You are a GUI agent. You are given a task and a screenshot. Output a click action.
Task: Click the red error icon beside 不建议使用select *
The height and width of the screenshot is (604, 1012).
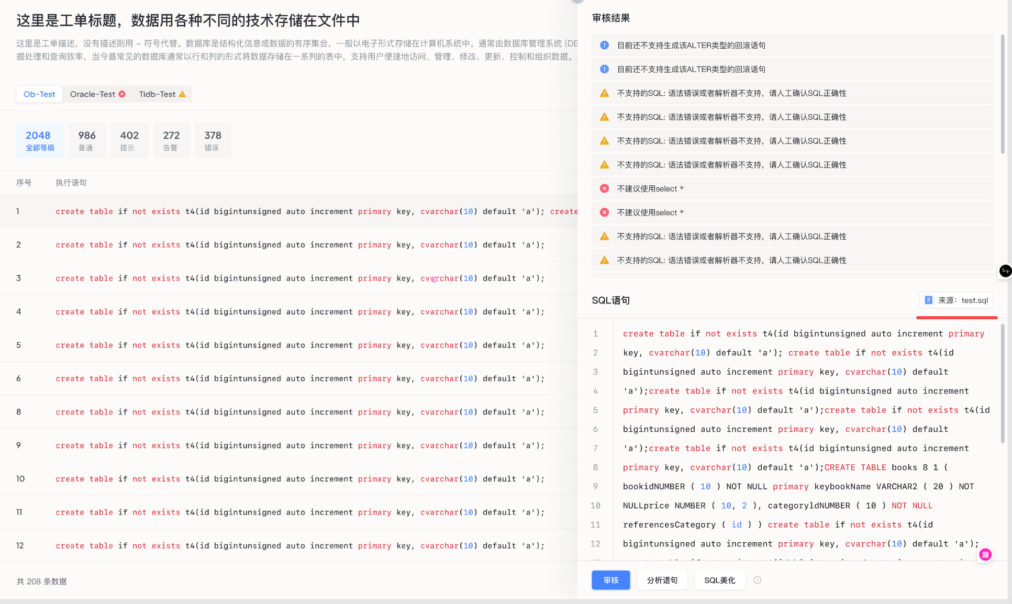point(605,188)
